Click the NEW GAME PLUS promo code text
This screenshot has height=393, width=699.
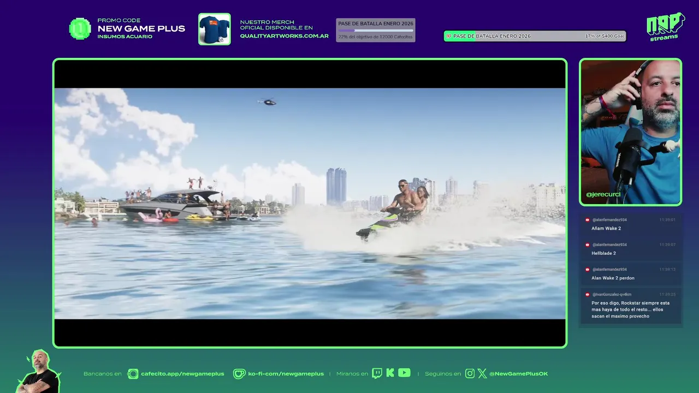tap(141, 29)
